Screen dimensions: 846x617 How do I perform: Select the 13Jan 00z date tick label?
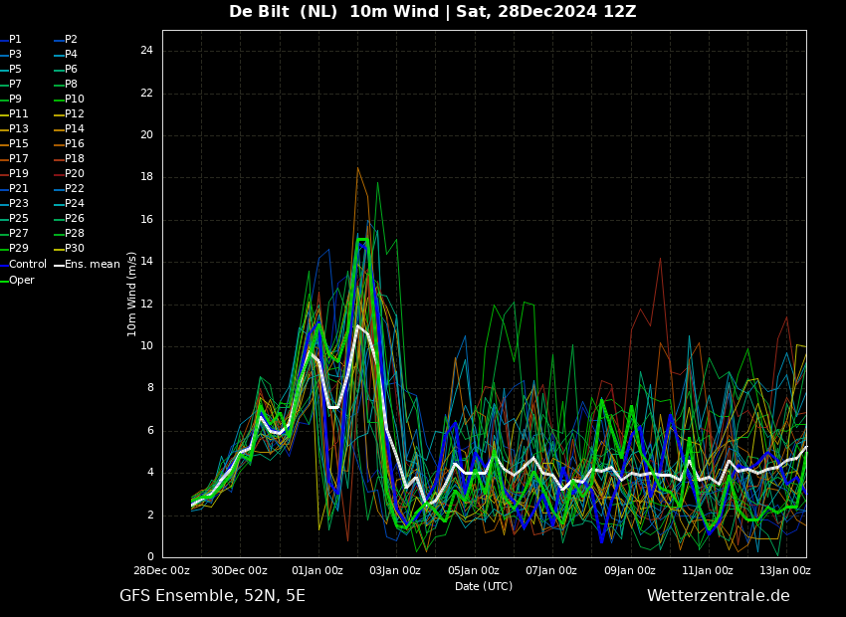click(785, 571)
